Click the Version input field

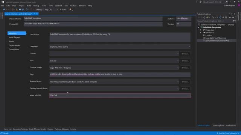[x=184, y=24]
